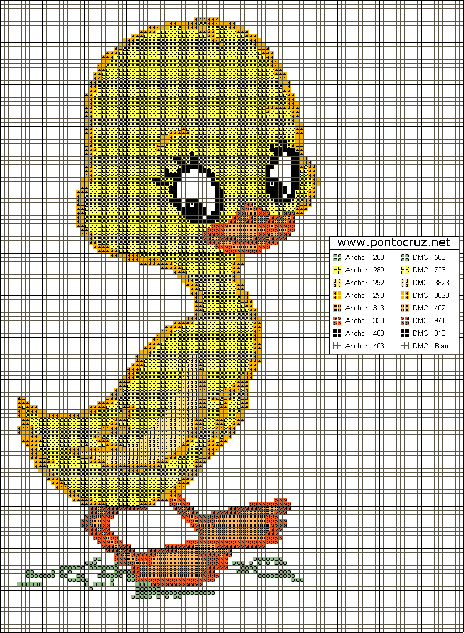Select the orange swatch beside DMC : 3820
464x633 pixels.
405,296
